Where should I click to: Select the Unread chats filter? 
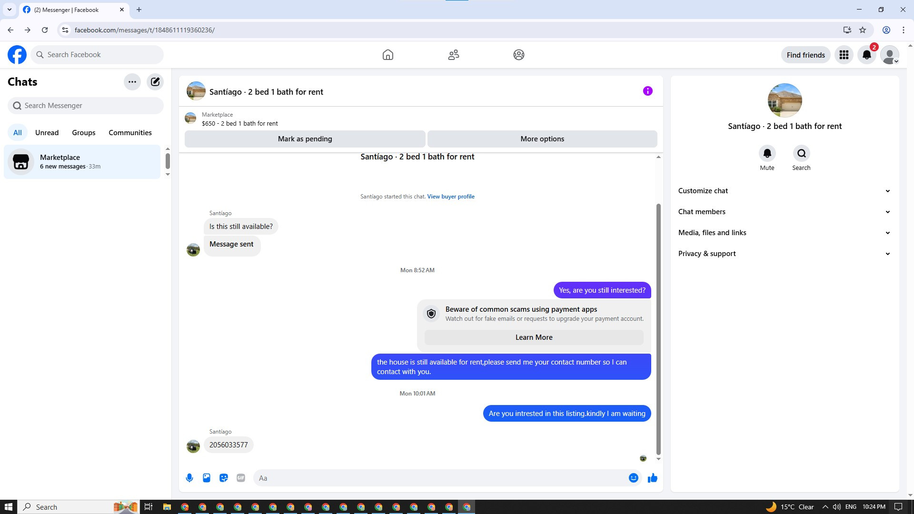(47, 133)
